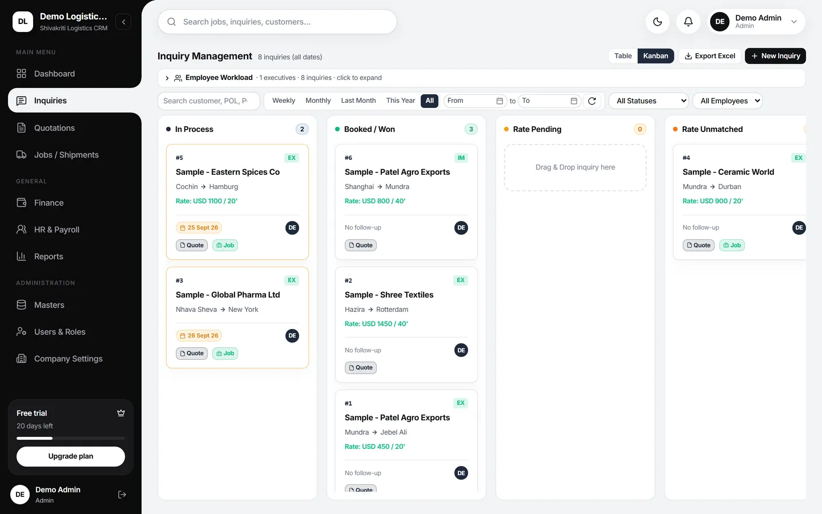Click the DL company logo

(23, 22)
